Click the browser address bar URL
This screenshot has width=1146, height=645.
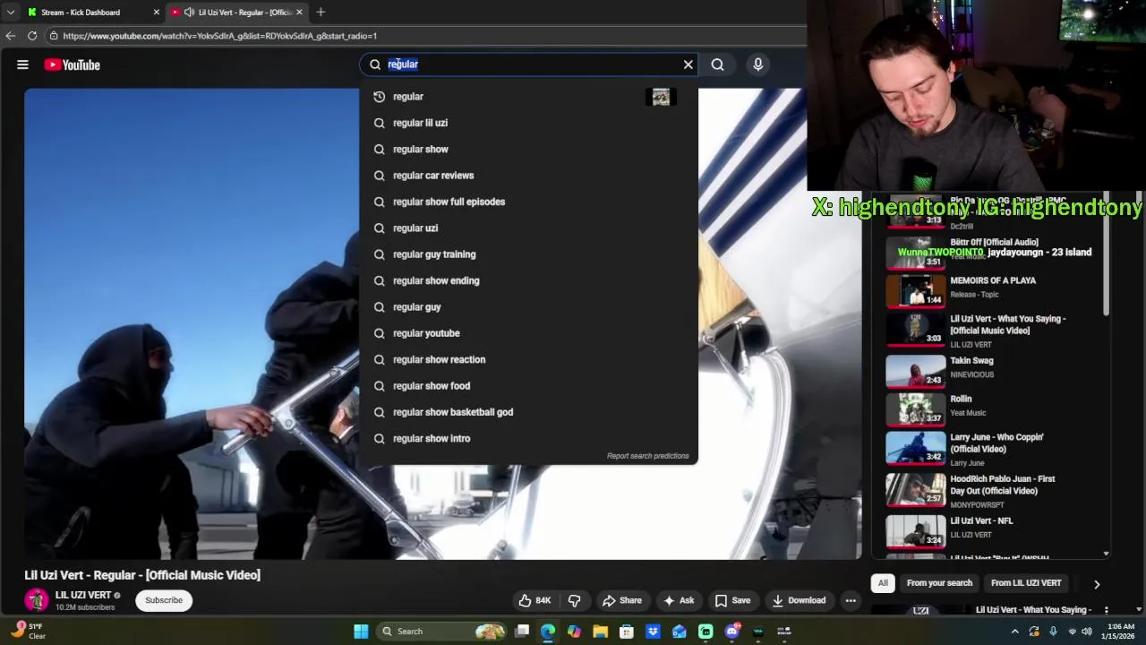[219, 36]
